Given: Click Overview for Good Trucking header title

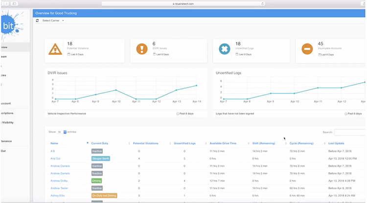Looking at the screenshot, I should pyautogui.click(x=56, y=13).
